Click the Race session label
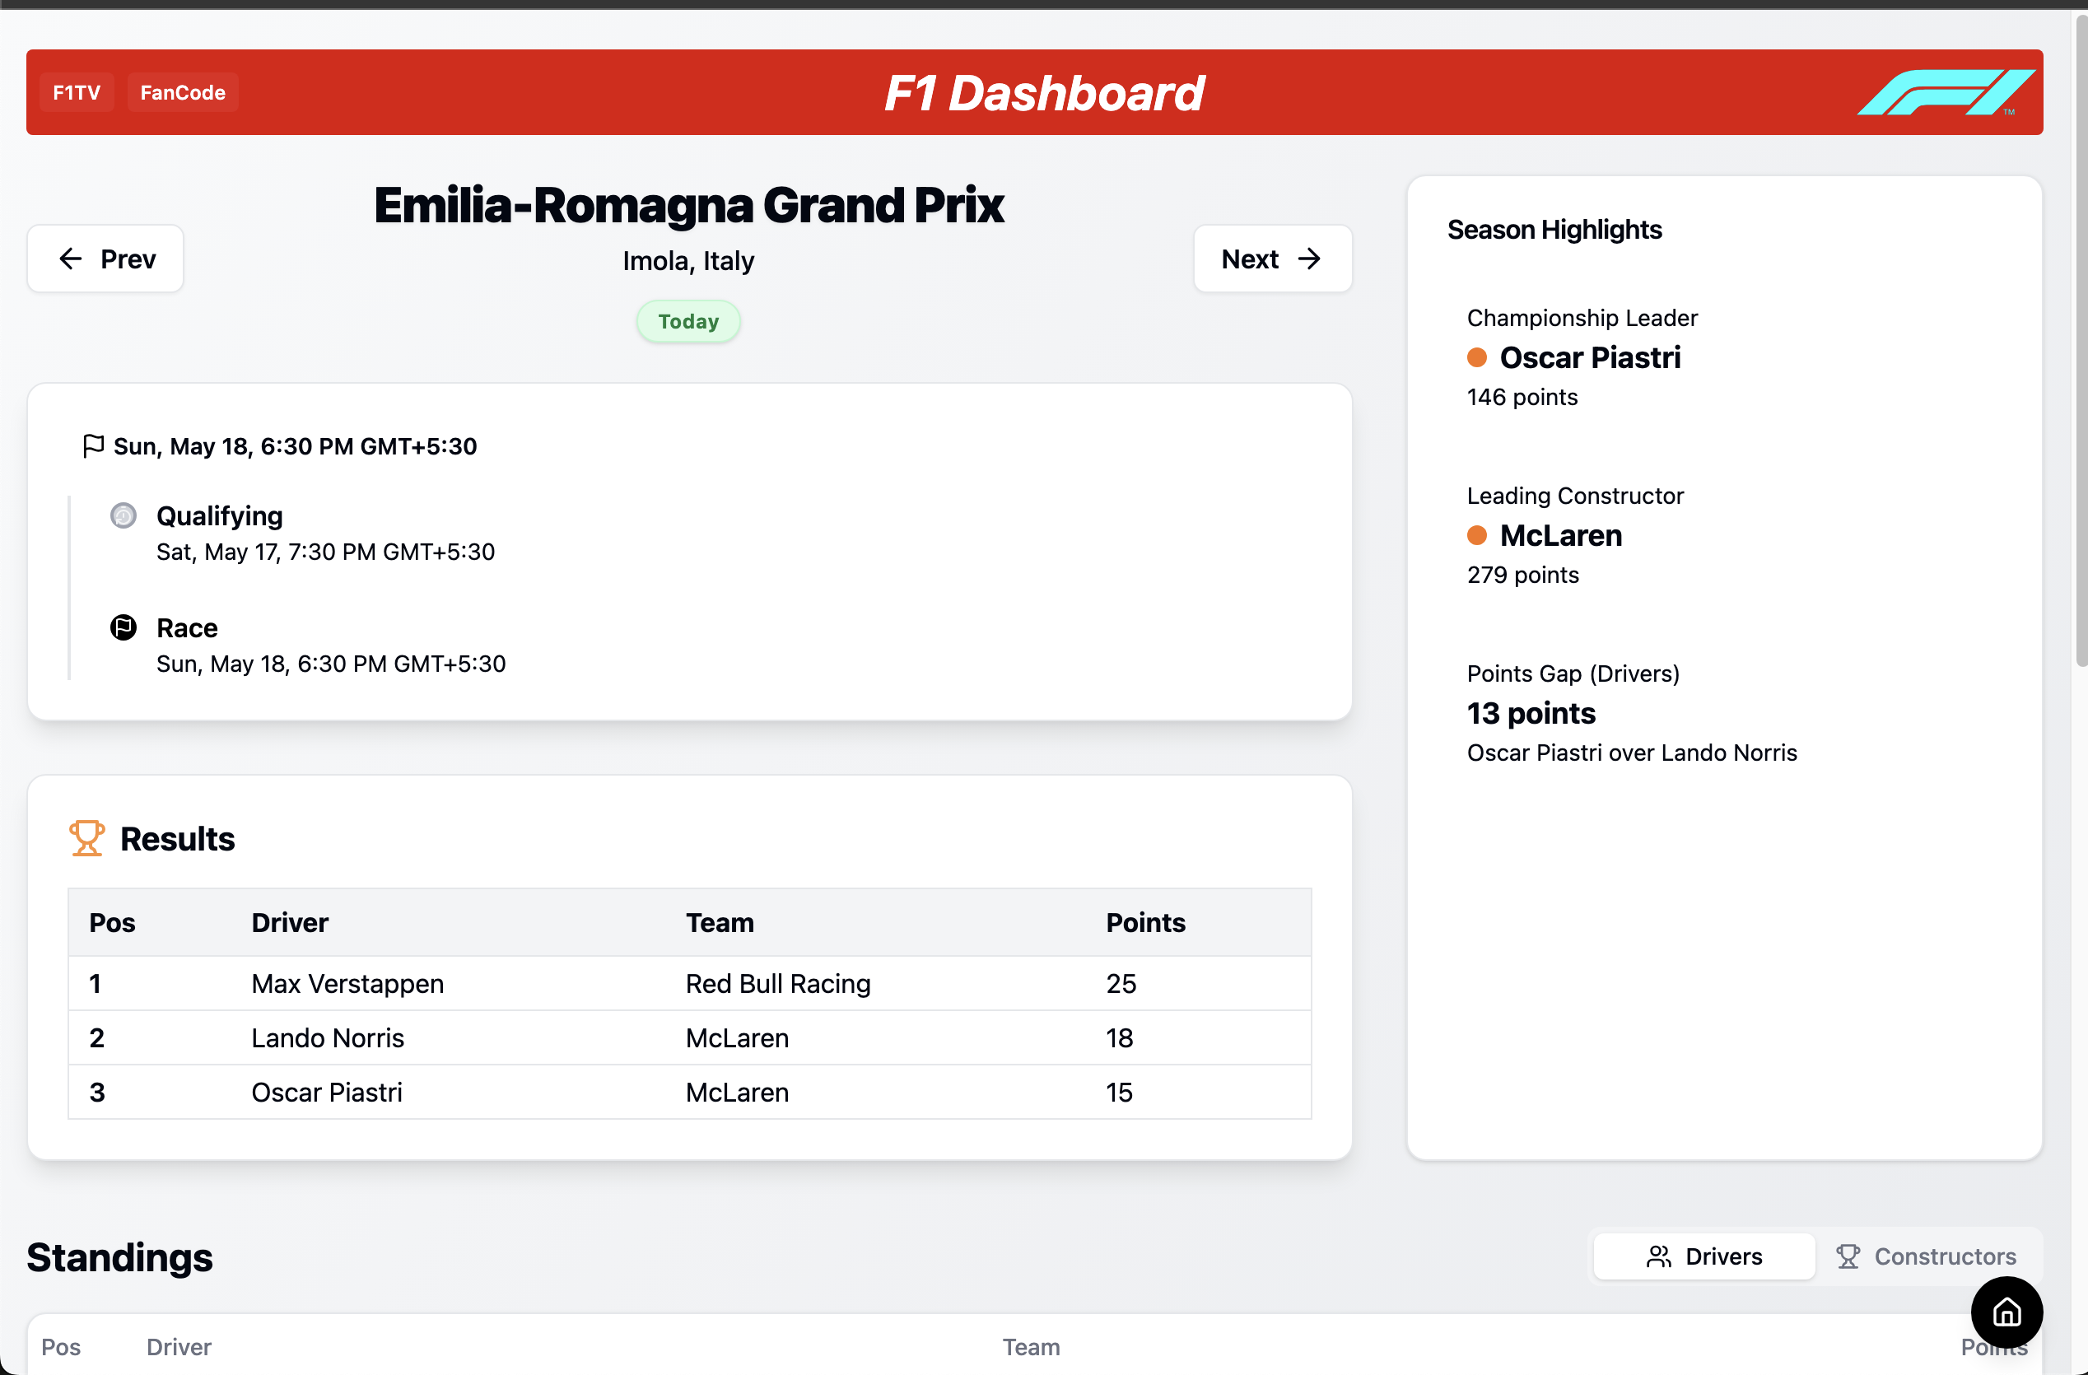 (187, 628)
